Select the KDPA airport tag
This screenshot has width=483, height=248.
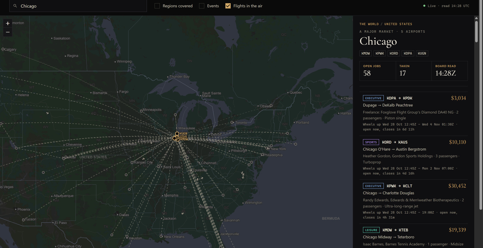pyautogui.click(x=408, y=53)
